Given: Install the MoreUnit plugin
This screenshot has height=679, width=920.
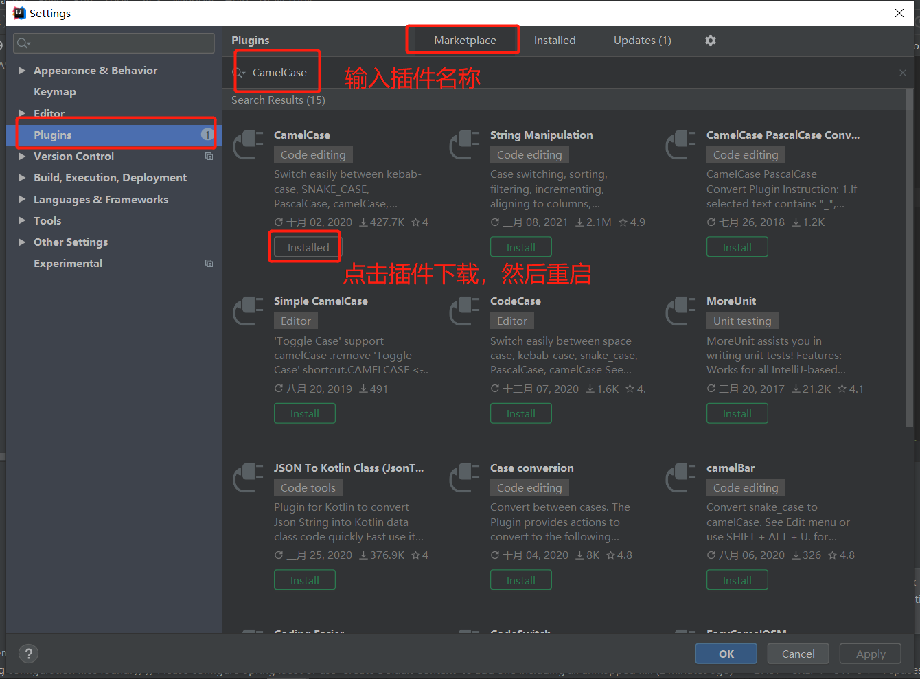Looking at the screenshot, I should pyautogui.click(x=737, y=413).
